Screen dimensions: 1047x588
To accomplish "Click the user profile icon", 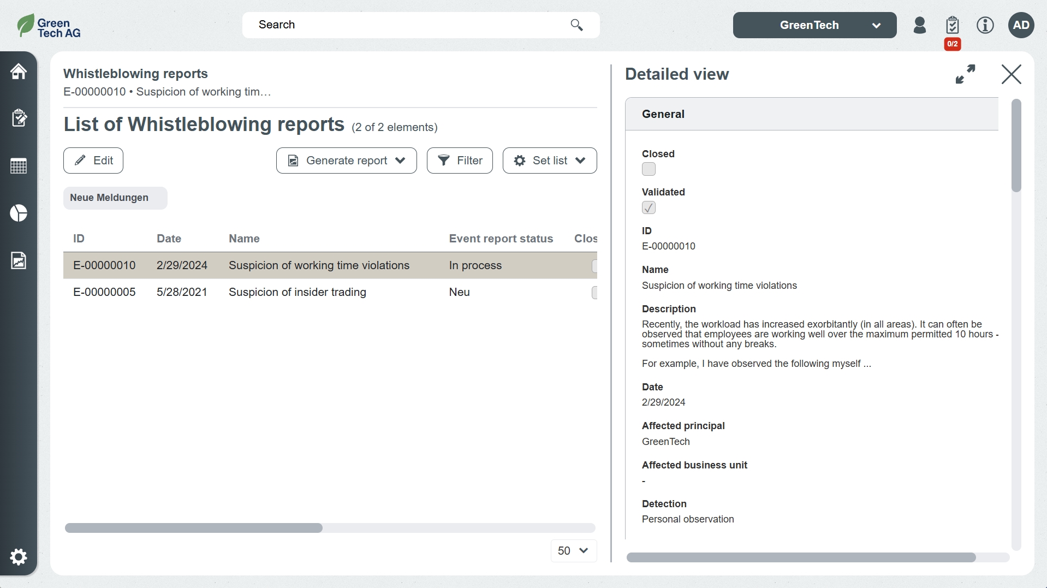I will pos(920,25).
